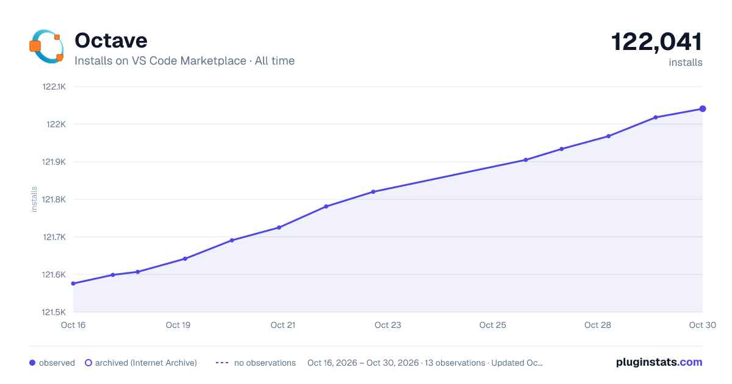Screen dimensions: 732x384
Task: Click the data point above Oct 28
Action: pos(608,137)
